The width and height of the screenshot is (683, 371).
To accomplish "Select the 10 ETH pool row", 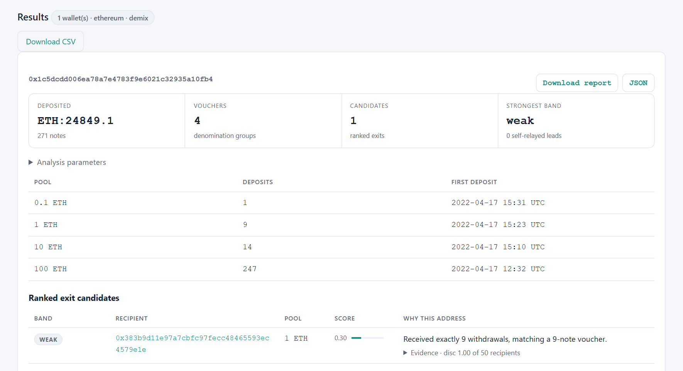I will [341, 247].
